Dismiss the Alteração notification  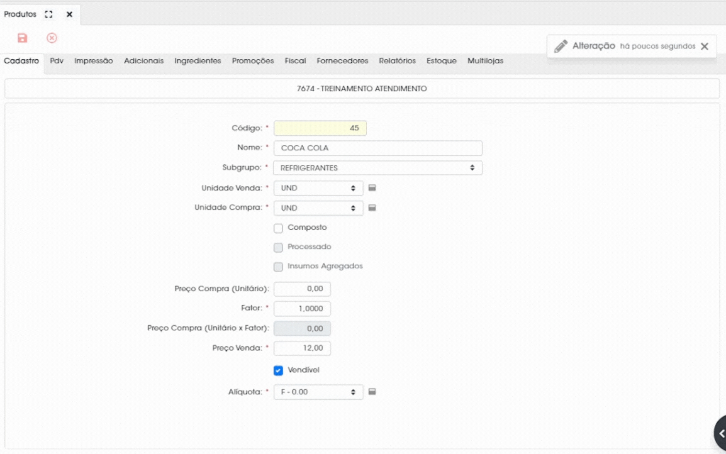pos(704,46)
